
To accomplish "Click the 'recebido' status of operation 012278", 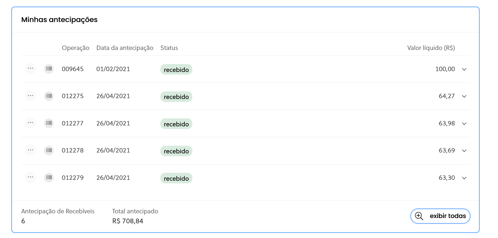I will coord(176,151).
